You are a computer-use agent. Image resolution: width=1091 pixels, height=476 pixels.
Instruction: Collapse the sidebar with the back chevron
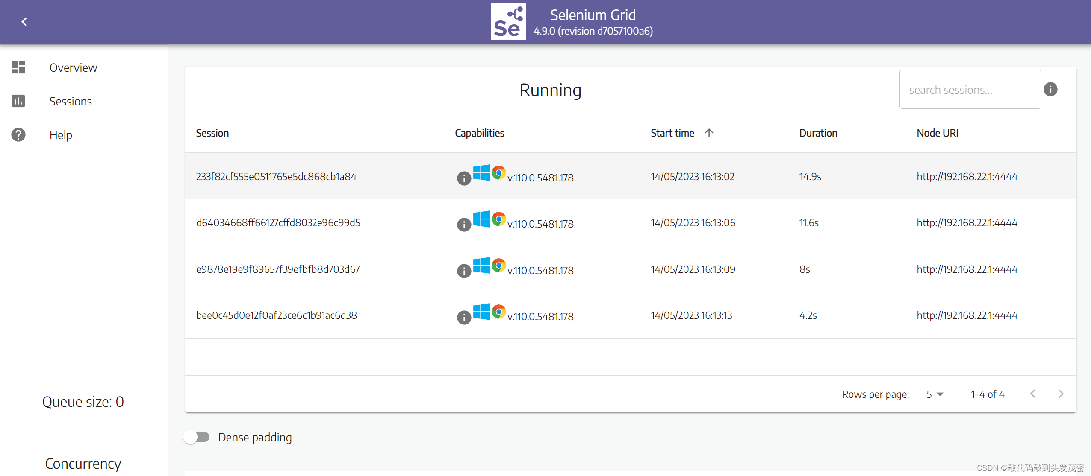click(24, 22)
